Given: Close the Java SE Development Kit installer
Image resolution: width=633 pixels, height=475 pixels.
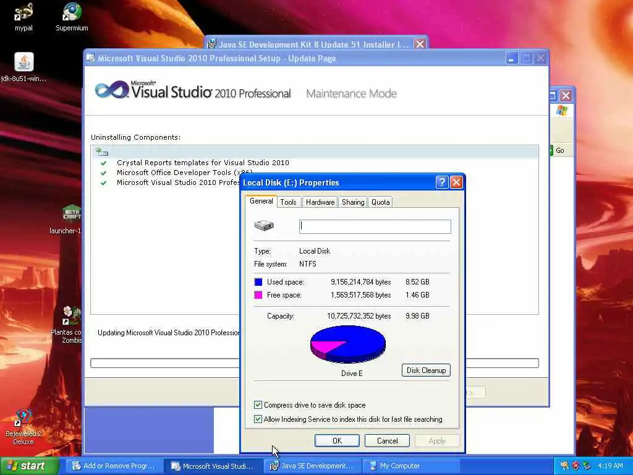Looking at the screenshot, I should coord(420,44).
